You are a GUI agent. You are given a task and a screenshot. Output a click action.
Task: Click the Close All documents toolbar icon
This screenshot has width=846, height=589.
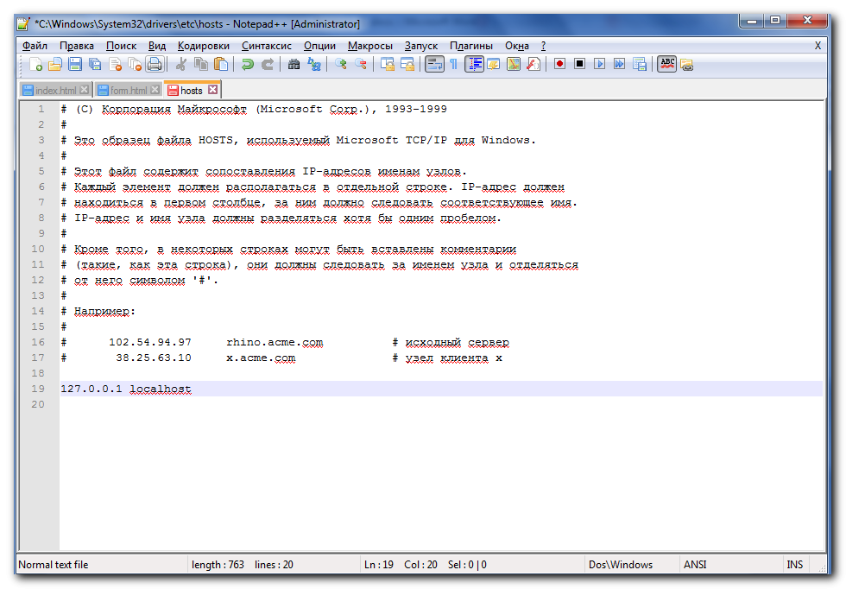pos(135,64)
